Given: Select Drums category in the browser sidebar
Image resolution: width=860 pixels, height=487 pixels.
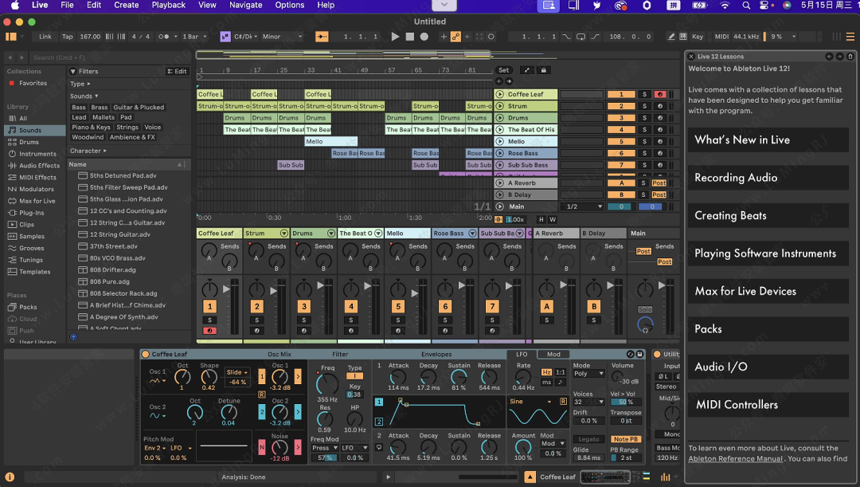Looking at the screenshot, I should [x=29, y=142].
